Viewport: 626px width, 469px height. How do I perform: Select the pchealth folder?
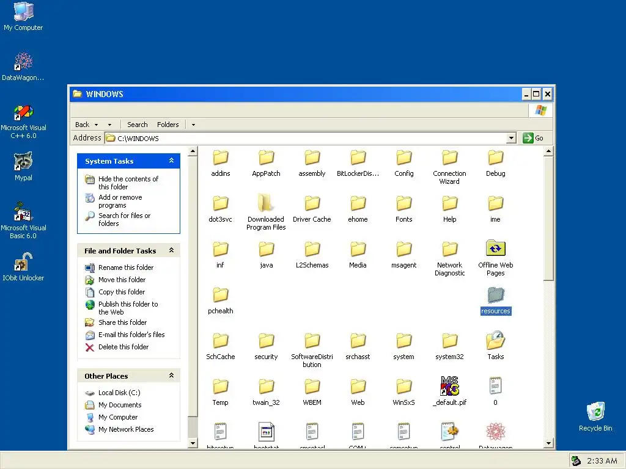tap(220, 300)
